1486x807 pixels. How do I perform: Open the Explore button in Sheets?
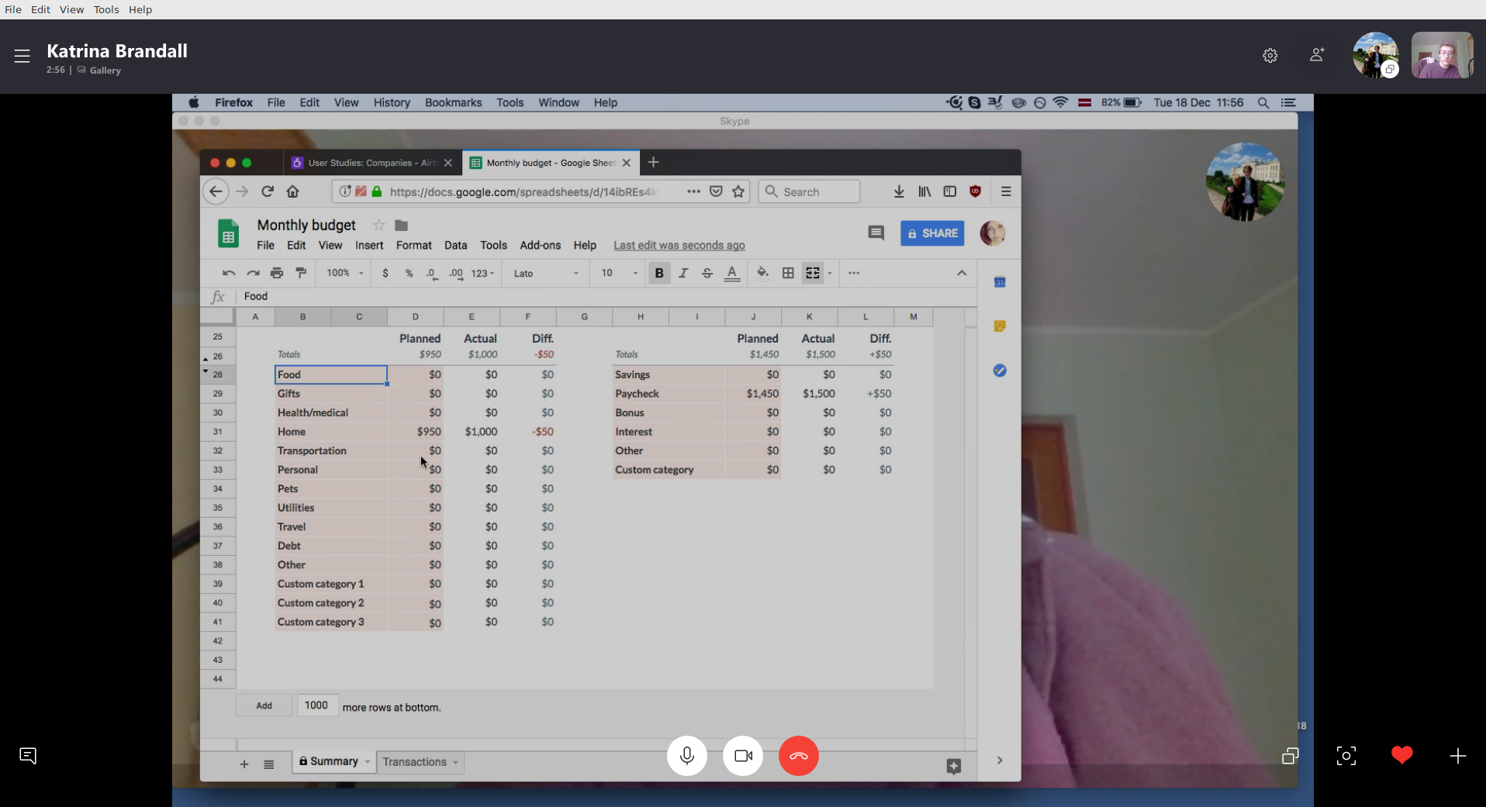click(954, 766)
